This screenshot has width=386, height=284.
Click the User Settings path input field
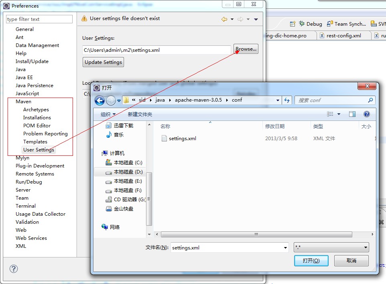[156, 50]
